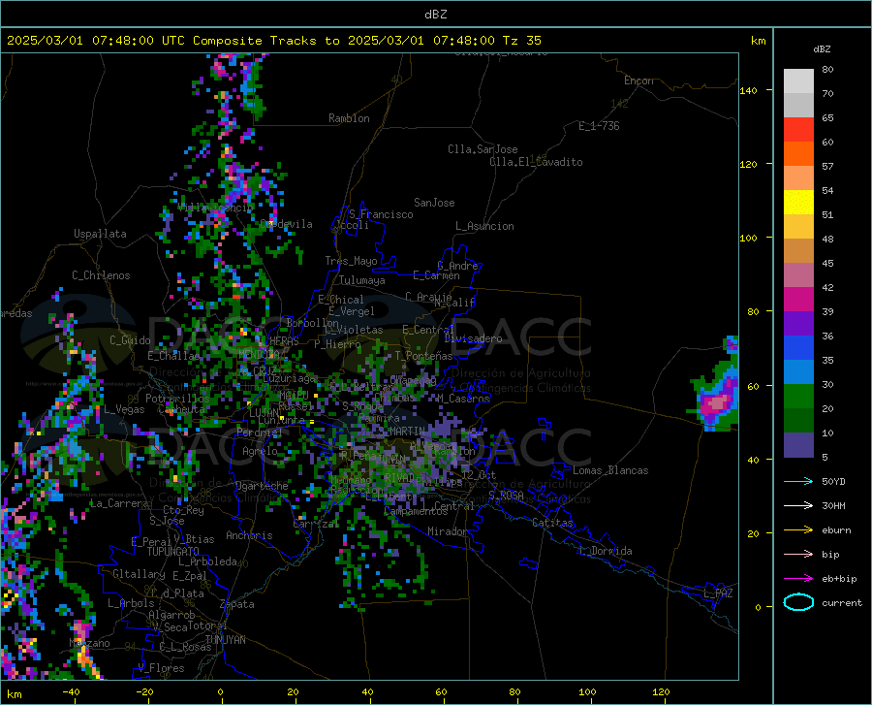Click the pink bip arrow legend icon
This screenshot has width=872, height=705.
coord(798,555)
